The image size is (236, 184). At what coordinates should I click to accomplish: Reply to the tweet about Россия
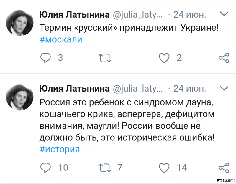click(x=45, y=168)
